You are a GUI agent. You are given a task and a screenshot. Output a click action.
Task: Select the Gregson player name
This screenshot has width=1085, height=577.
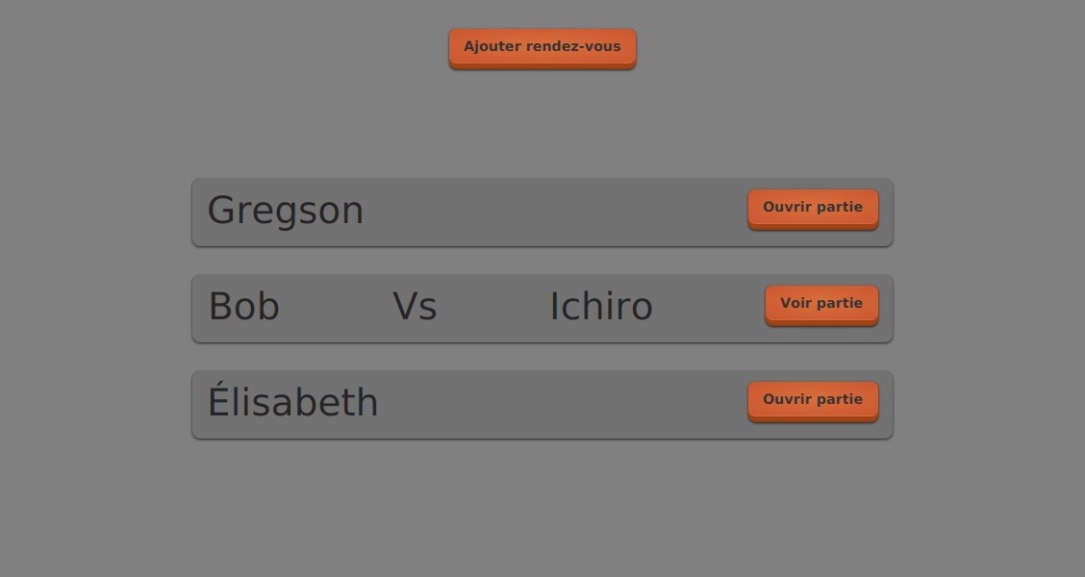click(x=286, y=211)
